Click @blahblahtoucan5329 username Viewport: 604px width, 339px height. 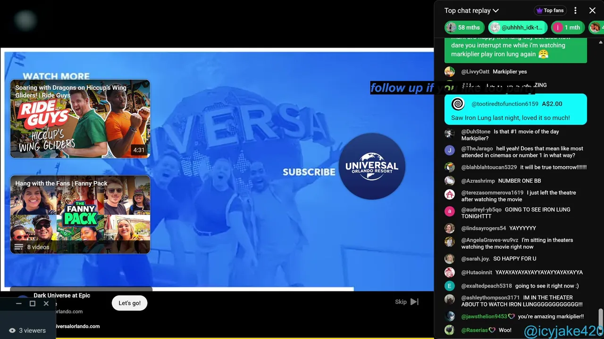click(489, 167)
